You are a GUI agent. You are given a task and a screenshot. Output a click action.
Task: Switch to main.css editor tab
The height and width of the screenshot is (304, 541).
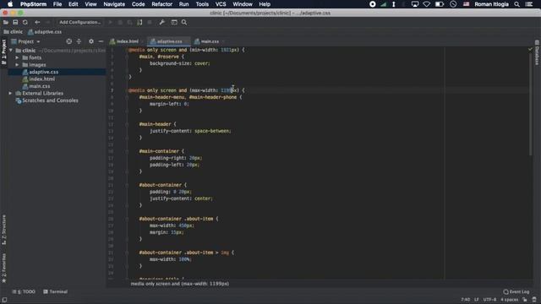(209, 41)
